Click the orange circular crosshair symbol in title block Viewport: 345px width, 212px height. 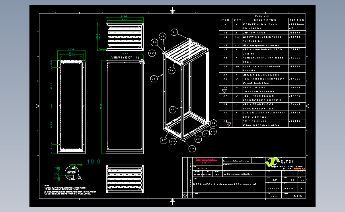point(301,196)
